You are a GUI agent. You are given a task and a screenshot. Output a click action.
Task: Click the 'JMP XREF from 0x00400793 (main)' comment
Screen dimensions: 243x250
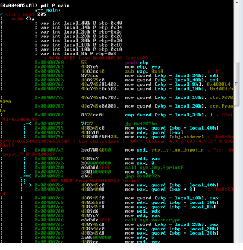point(92,181)
